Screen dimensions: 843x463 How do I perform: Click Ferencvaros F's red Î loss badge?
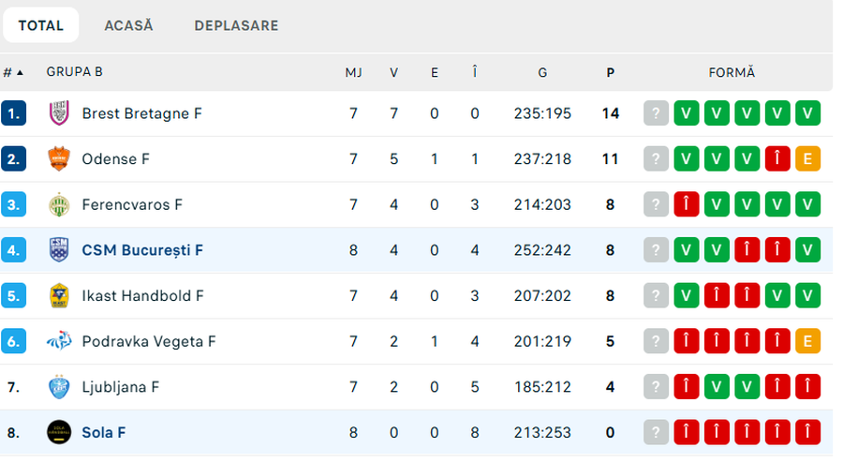pos(687,204)
